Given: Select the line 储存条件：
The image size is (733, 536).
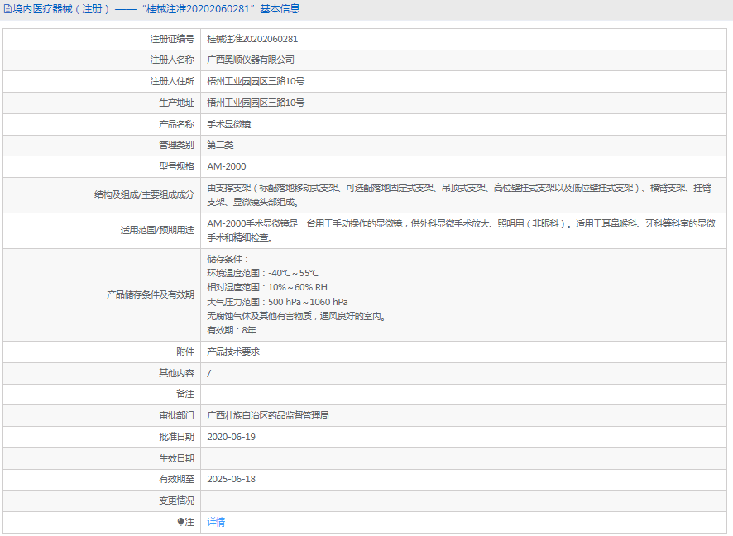Looking at the screenshot, I should (x=228, y=260).
